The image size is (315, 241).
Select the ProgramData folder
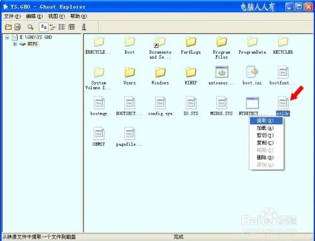point(252,41)
